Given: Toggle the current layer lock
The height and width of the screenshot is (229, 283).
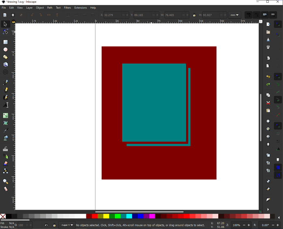Looking at the screenshot, I should click(x=54, y=225).
